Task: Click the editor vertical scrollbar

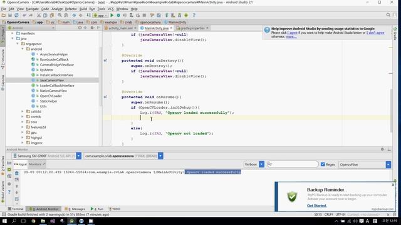Action: coord(391,111)
